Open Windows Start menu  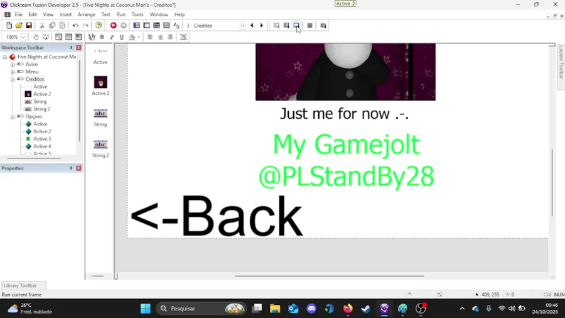pyautogui.click(x=146, y=309)
